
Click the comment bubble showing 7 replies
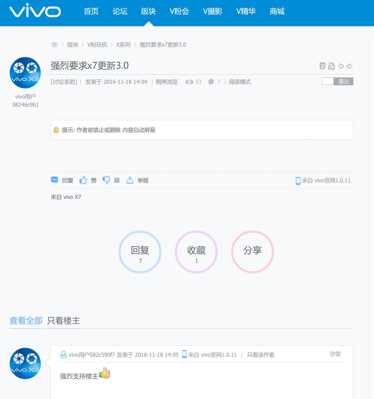[211, 82]
